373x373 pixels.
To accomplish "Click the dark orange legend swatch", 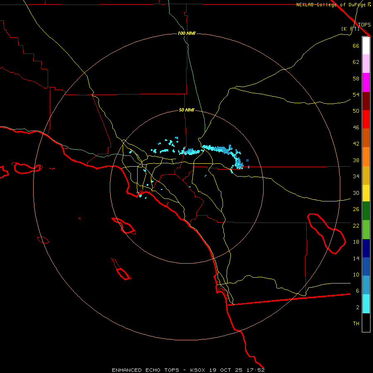I will 366,138.
